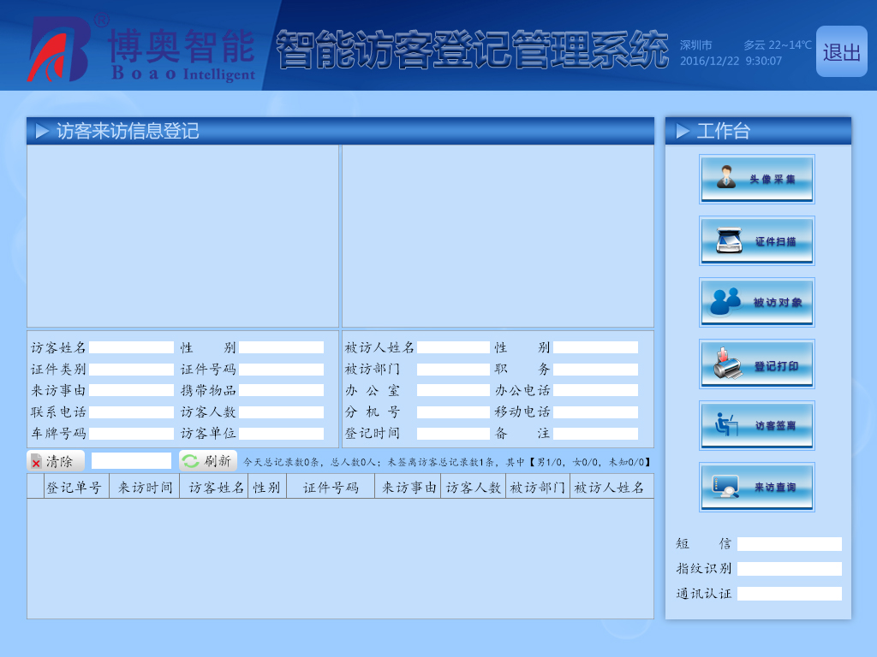Sort by 登记单号 column header

pos(76,488)
